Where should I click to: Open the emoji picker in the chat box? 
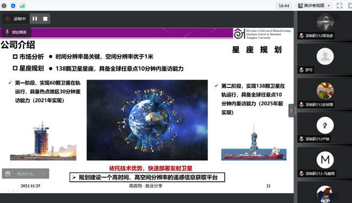pos(8,174)
